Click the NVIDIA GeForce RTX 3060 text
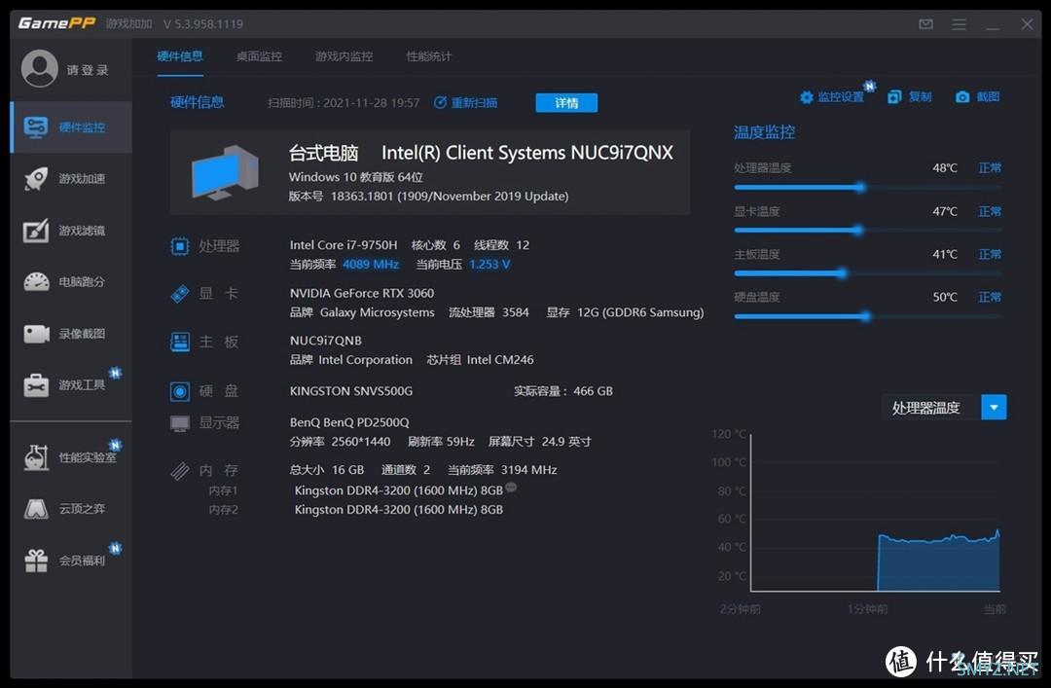The image size is (1051, 688). click(361, 293)
